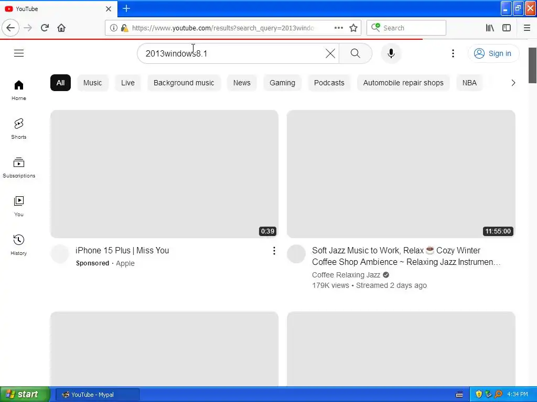Open the browser home page

pos(61,28)
